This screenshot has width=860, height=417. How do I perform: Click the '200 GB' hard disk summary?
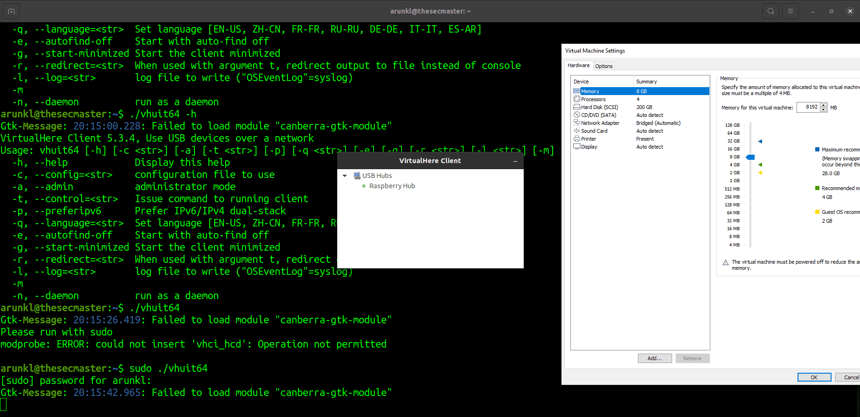click(x=645, y=107)
